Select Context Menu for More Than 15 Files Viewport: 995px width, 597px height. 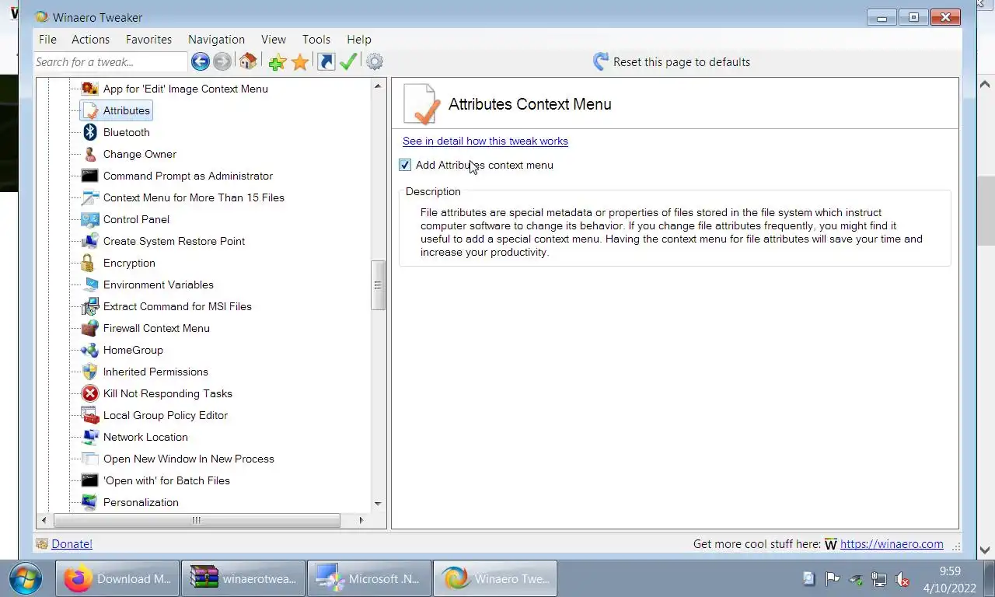(x=194, y=197)
